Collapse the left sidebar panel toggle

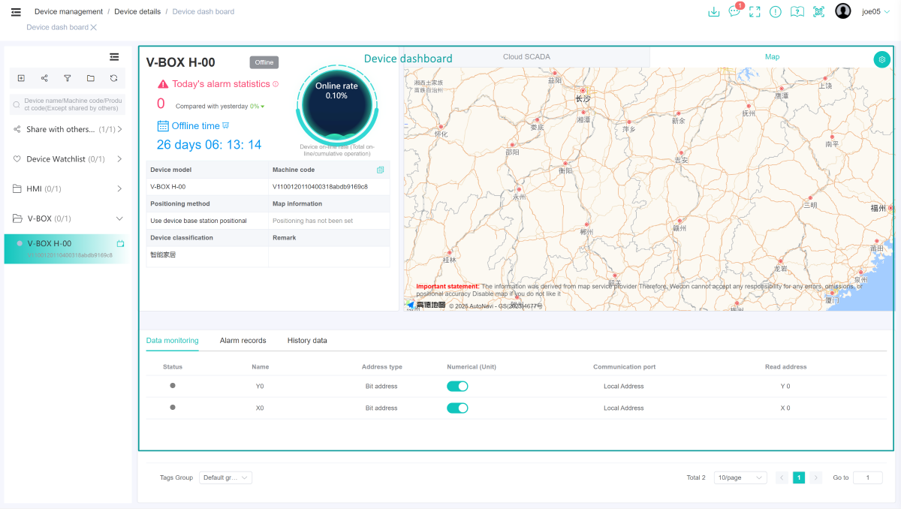114,56
